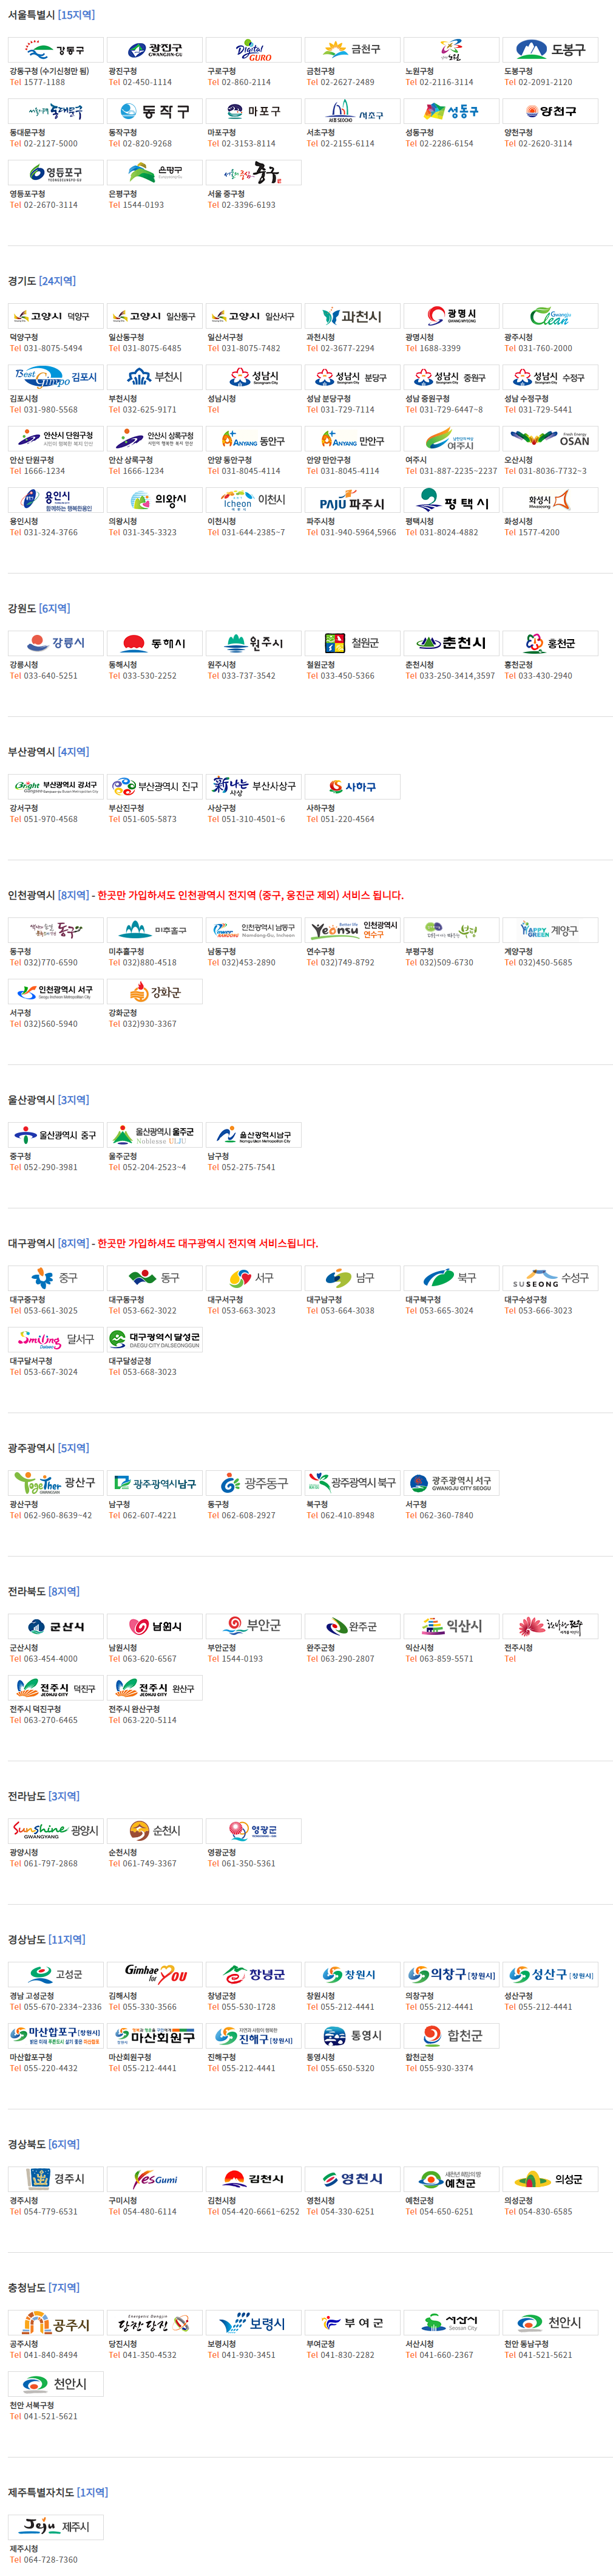
Task: Select the 강동구청 (수기신청만 됨) label
Action: click(49, 71)
